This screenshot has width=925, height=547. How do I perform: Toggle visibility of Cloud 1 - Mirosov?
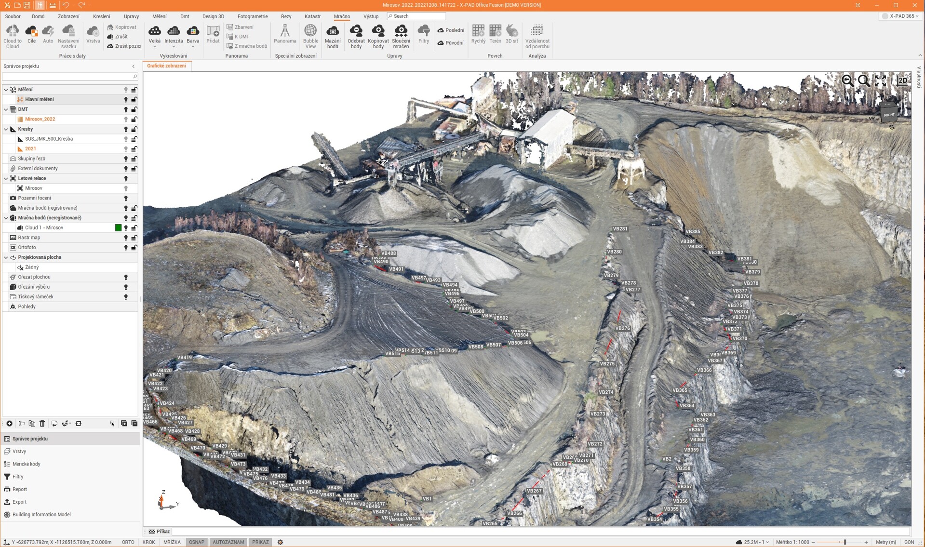(126, 228)
